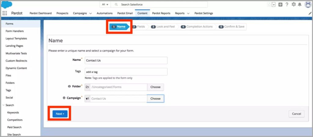
Task: Select Forms in the sidebar
Action: coord(21,24)
